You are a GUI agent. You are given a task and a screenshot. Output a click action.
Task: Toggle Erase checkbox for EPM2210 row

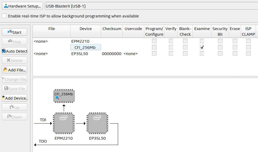(235, 41)
